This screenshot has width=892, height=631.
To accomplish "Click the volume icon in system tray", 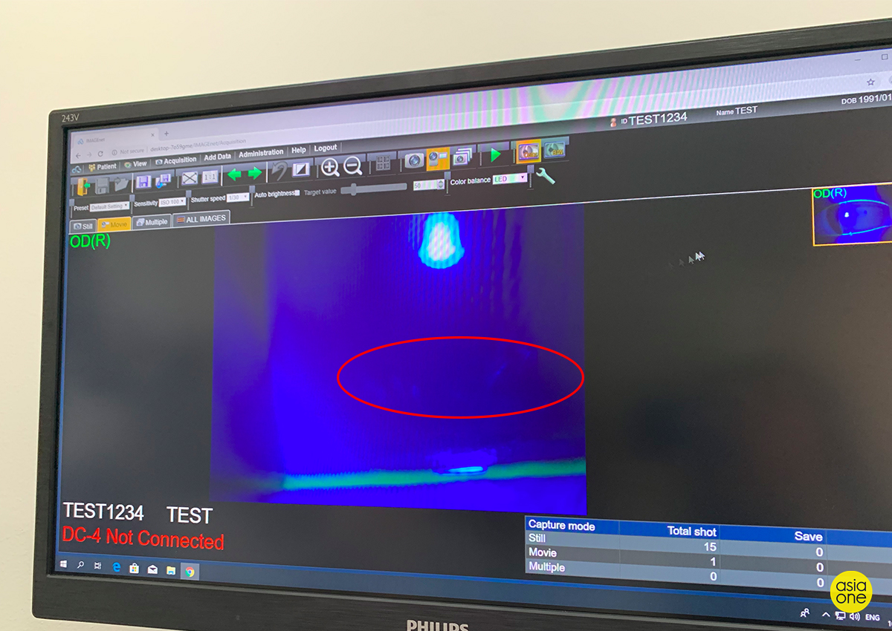I will pos(855,616).
